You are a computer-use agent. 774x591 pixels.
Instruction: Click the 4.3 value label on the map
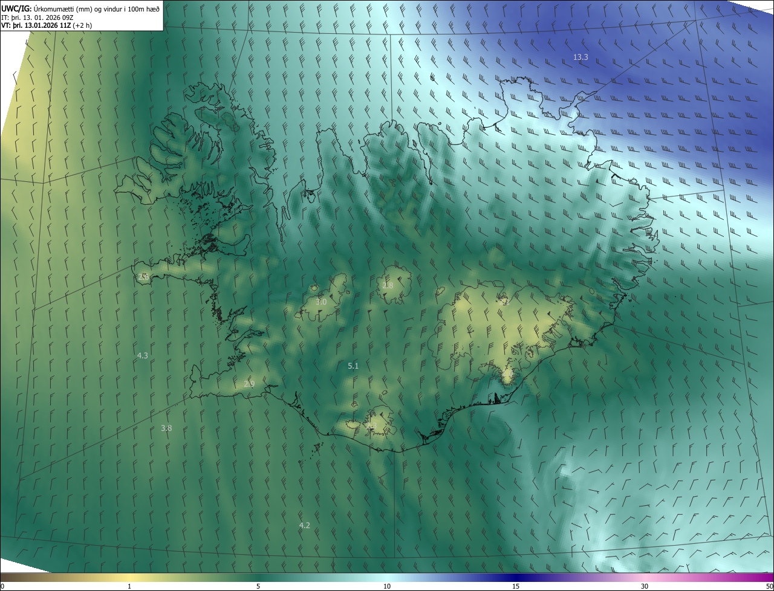[142, 355]
